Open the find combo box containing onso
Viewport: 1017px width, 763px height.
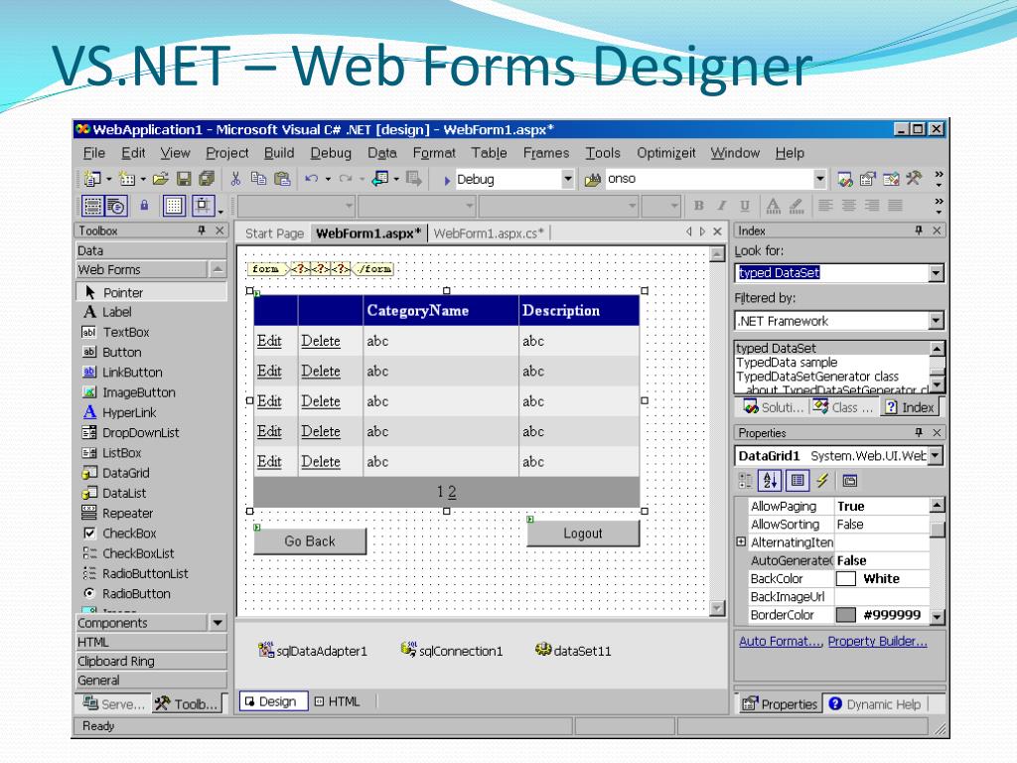point(819,179)
